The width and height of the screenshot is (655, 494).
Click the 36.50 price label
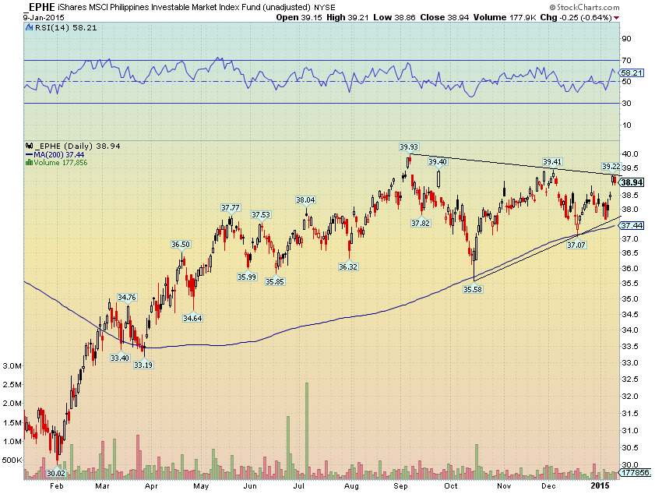[181, 245]
